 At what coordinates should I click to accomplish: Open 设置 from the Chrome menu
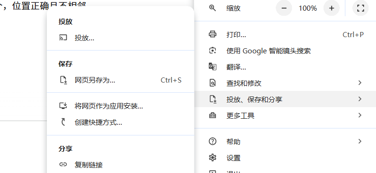[x=285, y=158]
